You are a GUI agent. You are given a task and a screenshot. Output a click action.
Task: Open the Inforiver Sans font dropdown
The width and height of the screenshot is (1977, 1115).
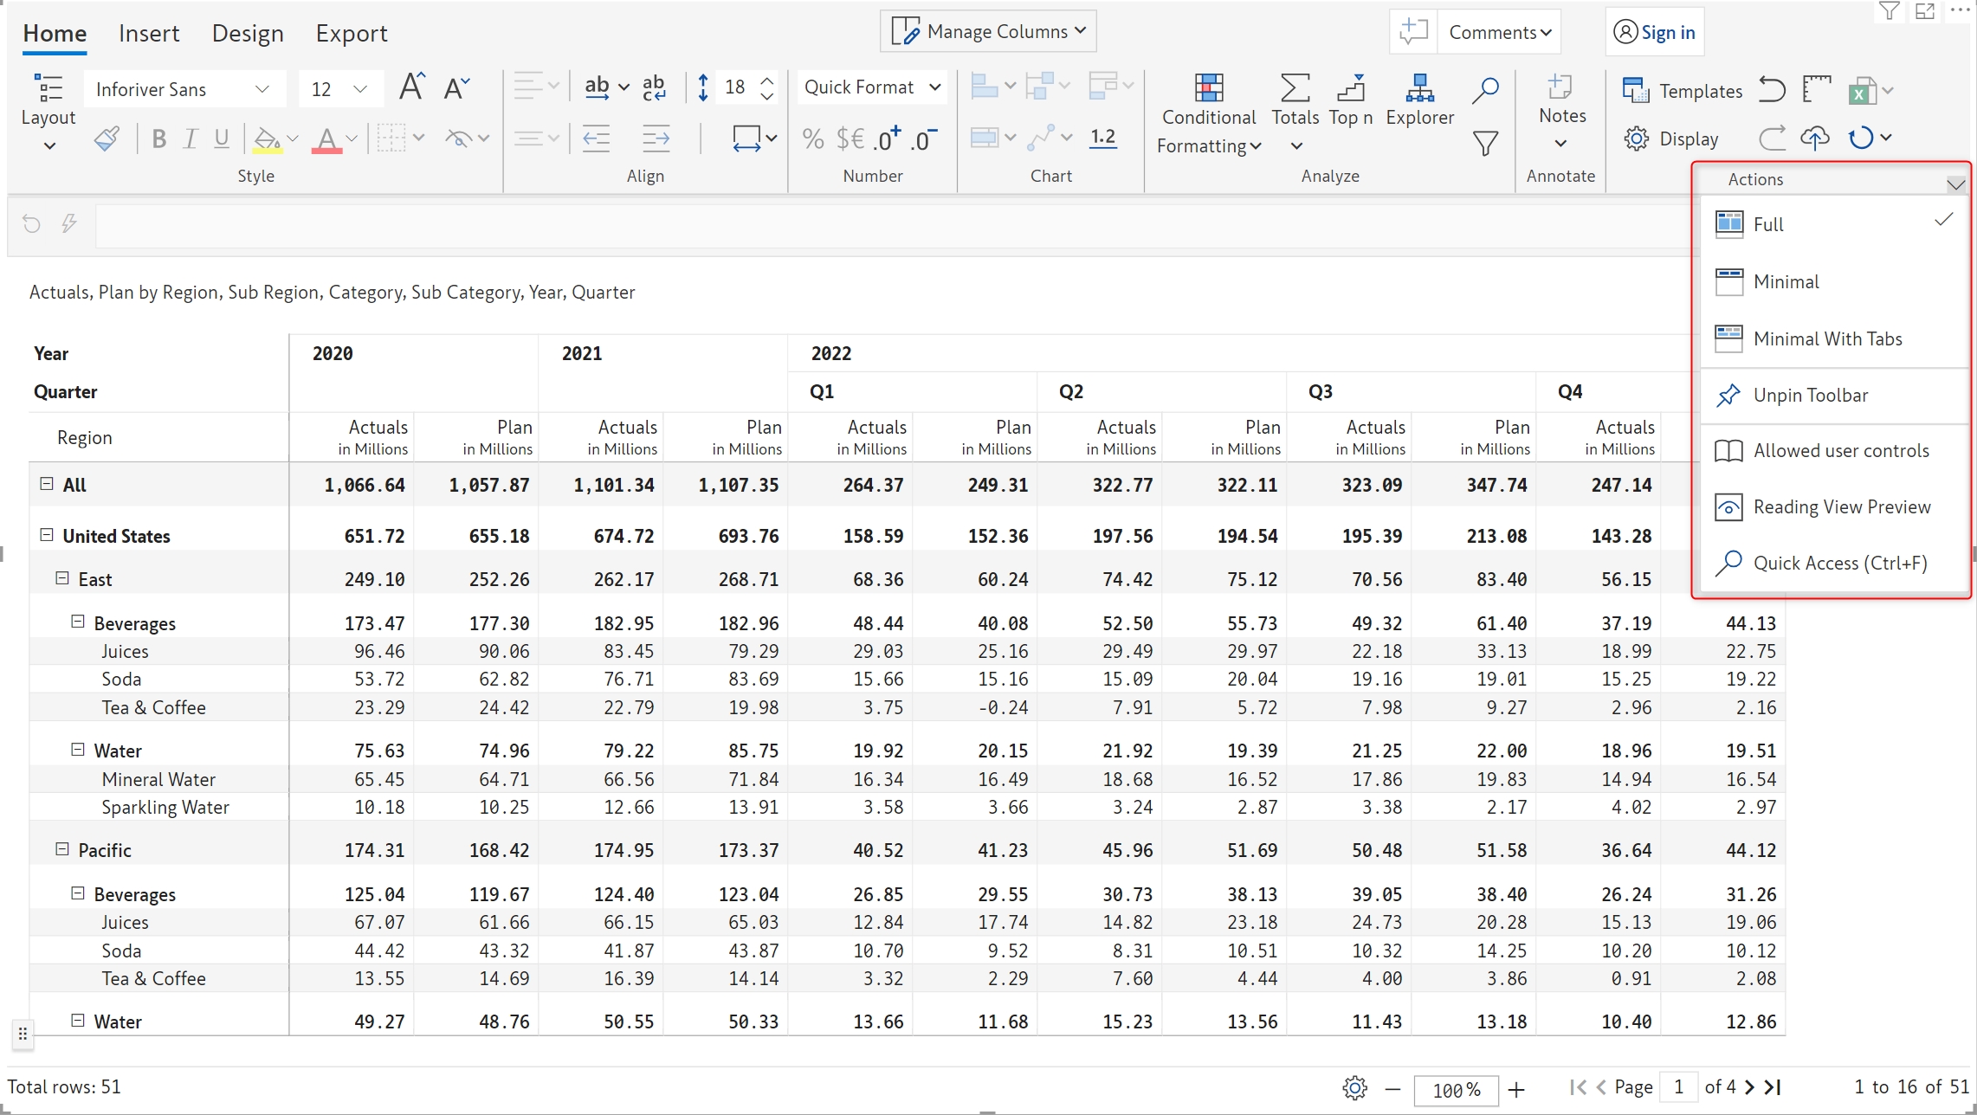tap(184, 89)
